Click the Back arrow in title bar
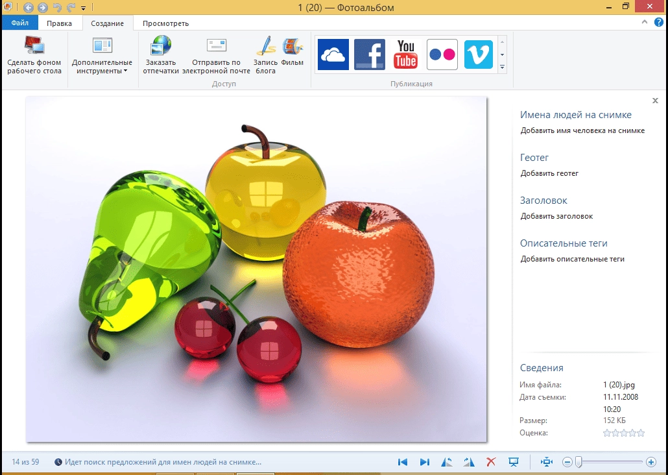The width and height of the screenshot is (668, 475). [x=29, y=7]
